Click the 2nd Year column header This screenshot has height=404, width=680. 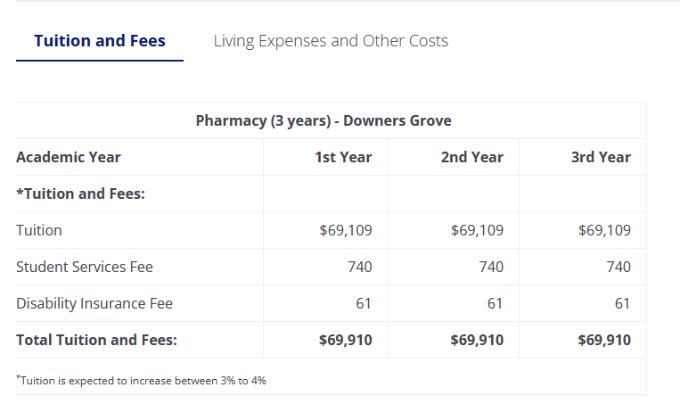pos(472,157)
